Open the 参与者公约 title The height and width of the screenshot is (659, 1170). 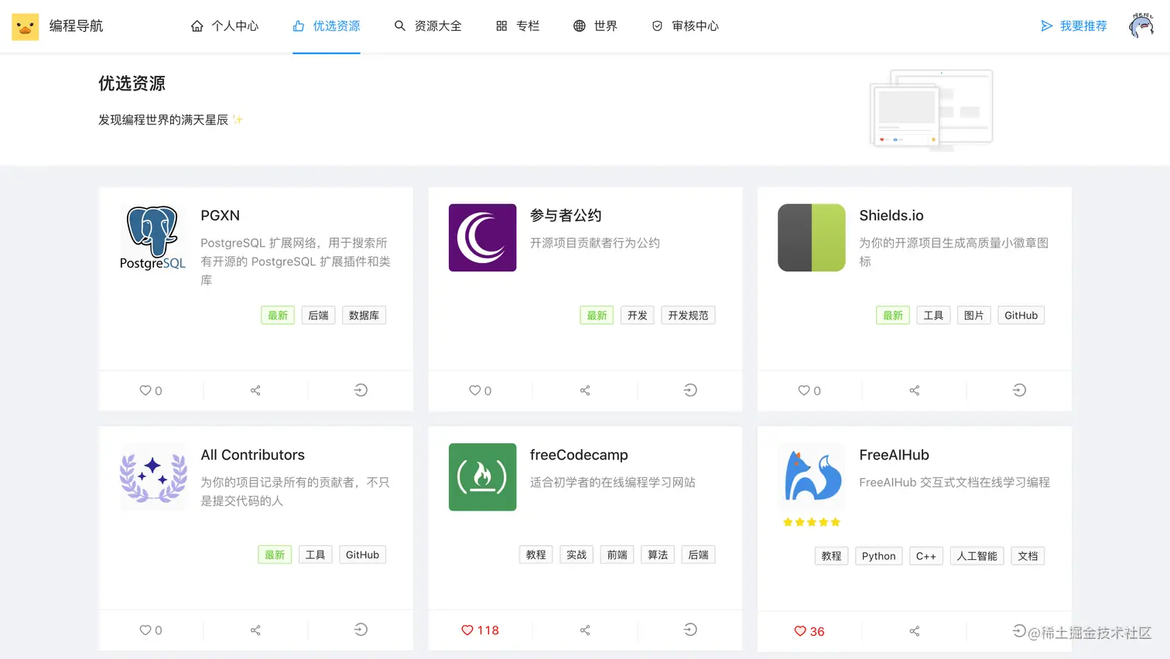pos(566,216)
